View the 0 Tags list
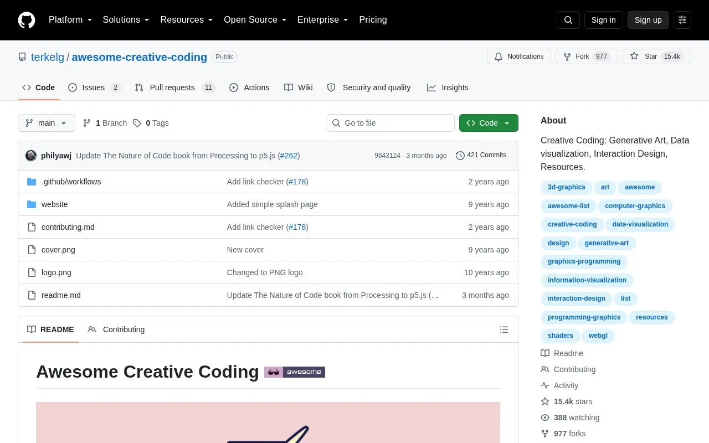This screenshot has width=709, height=443. point(151,123)
